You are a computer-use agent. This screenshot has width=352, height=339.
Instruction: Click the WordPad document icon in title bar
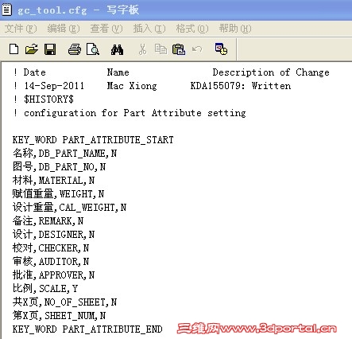(7, 10)
